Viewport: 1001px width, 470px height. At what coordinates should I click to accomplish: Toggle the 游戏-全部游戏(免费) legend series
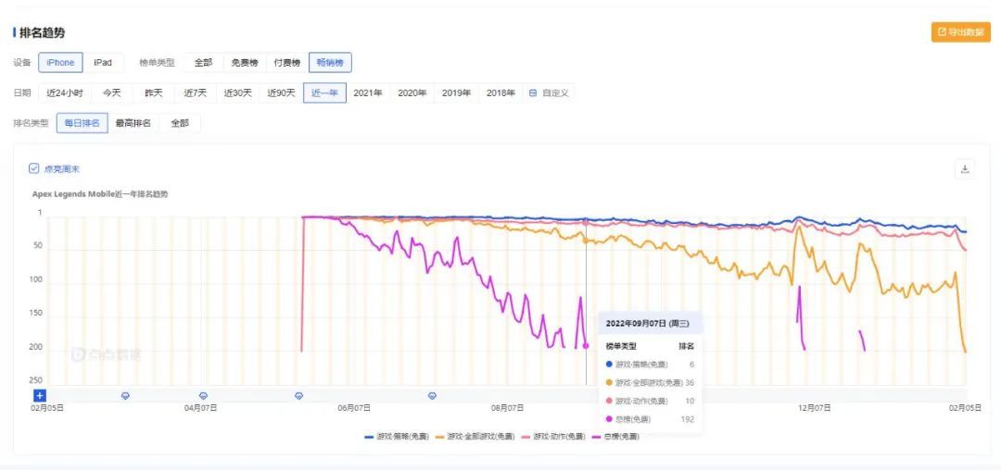pos(474,436)
